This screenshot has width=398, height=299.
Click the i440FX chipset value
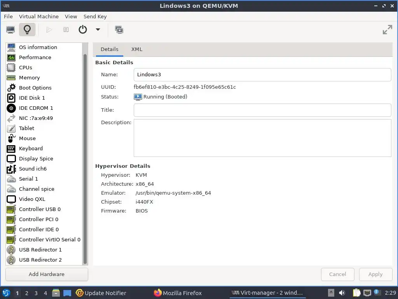(144, 202)
